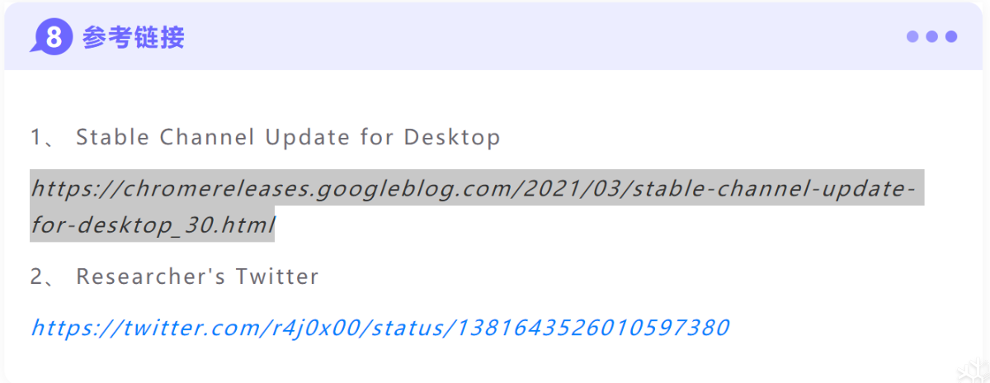Click "https://" at start of googleblog URL
Viewport: 990px width, 383px height.
tap(69, 188)
